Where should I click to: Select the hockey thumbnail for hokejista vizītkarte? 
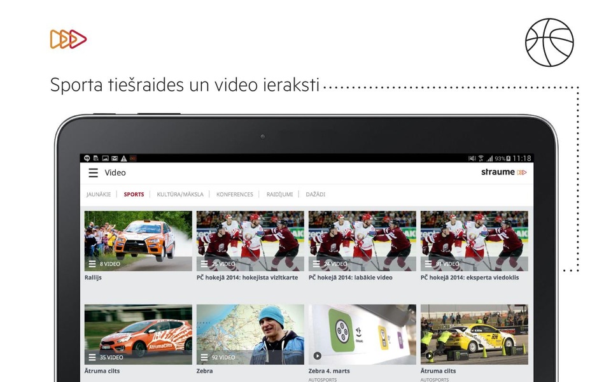click(x=250, y=241)
